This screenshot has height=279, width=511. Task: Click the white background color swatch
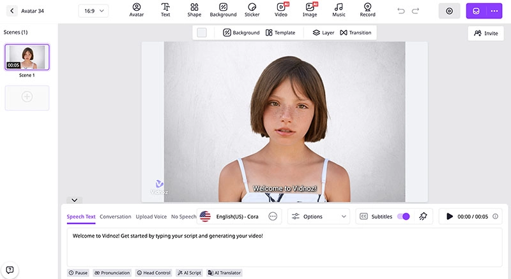tap(202, 32)
